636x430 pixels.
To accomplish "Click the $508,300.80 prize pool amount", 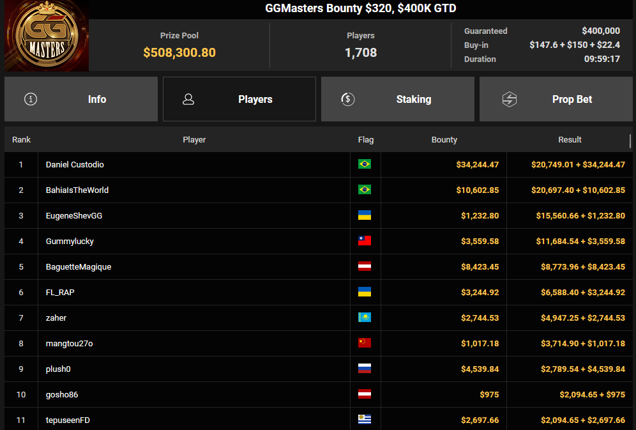I will [x=179, y=52].
